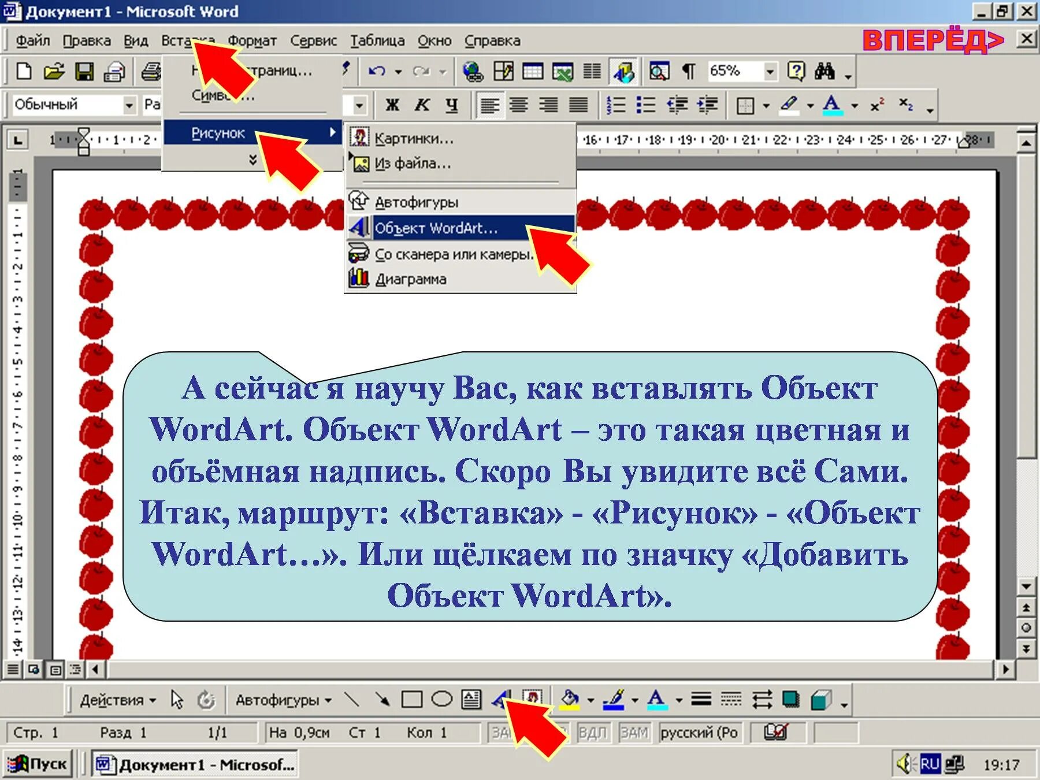Expand the hidden Insert menu items chevron
Viewport: 1040px width, 780px height.
(x=252, y=159)
